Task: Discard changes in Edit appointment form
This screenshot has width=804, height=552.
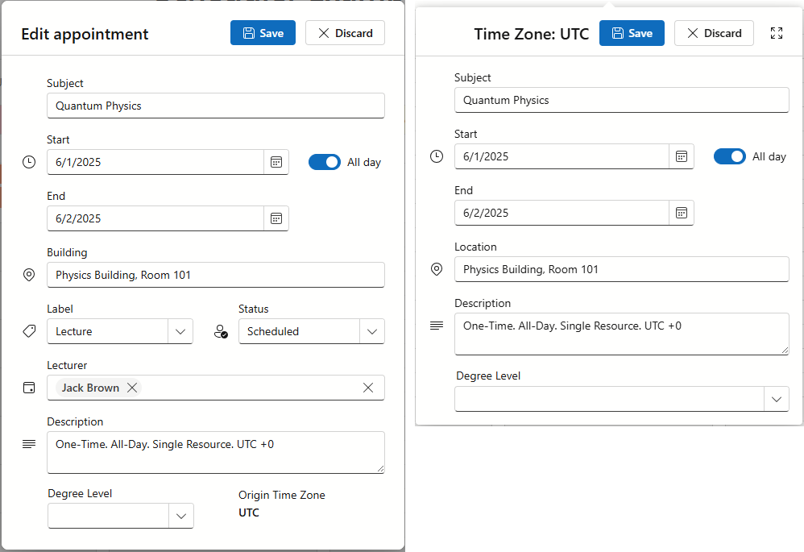Action: click(x=345, y=33)
